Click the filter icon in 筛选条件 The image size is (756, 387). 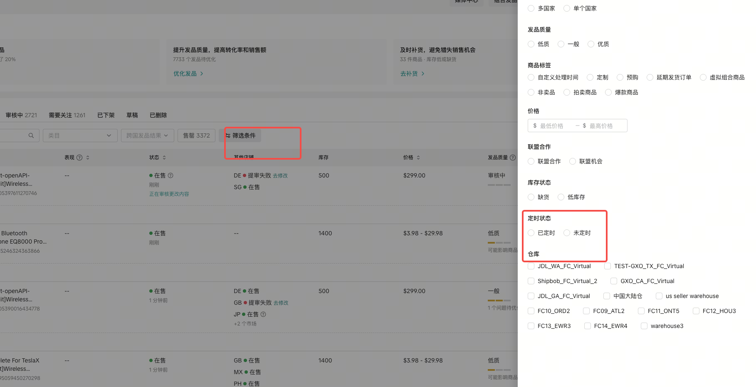tap(227, 136)
